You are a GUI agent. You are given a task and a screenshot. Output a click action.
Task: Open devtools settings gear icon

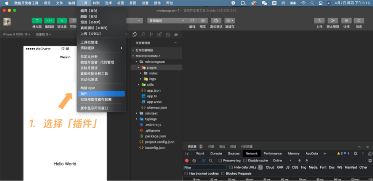click(355, 154)
